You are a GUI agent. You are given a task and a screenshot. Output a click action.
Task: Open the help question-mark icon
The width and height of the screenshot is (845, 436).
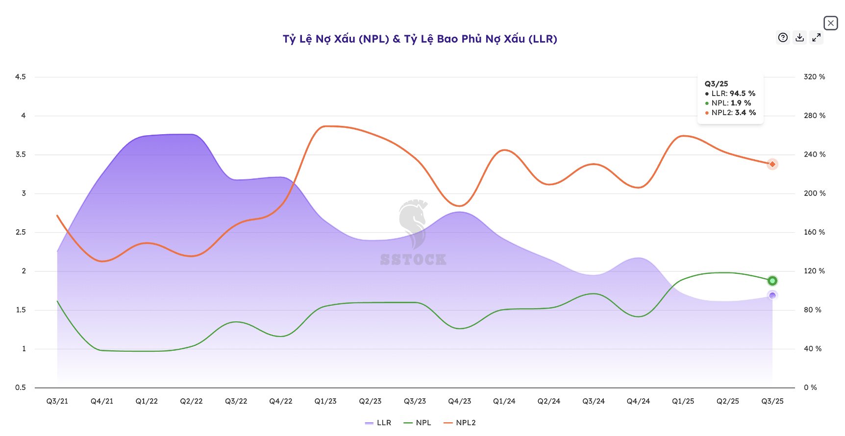click(783, 37)
